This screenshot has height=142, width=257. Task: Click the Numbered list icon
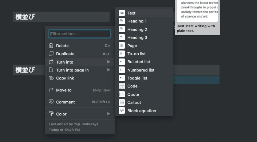pos(122,70)
